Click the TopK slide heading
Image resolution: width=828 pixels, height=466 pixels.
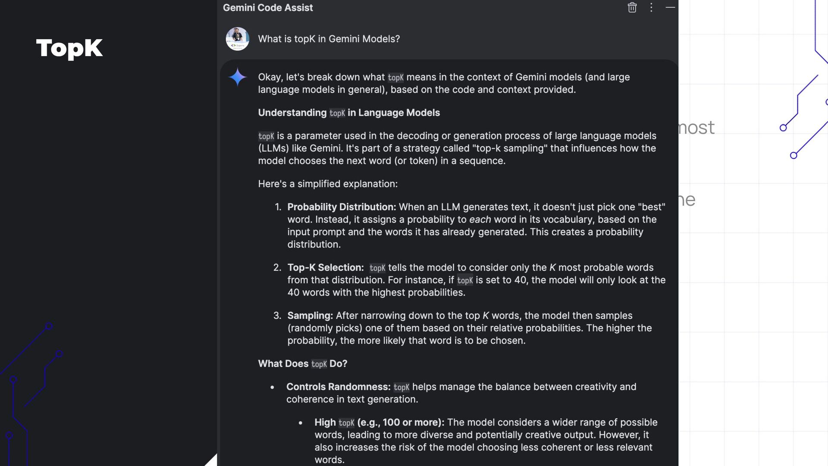pyautogui.click(x=69, y=48)
